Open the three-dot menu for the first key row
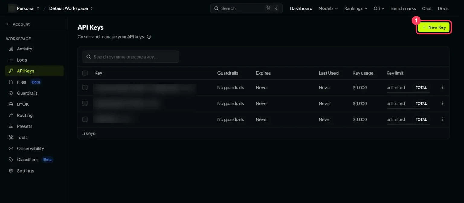Screen dimensions: 464x203 pyautogui.click(x=442, y=87)
